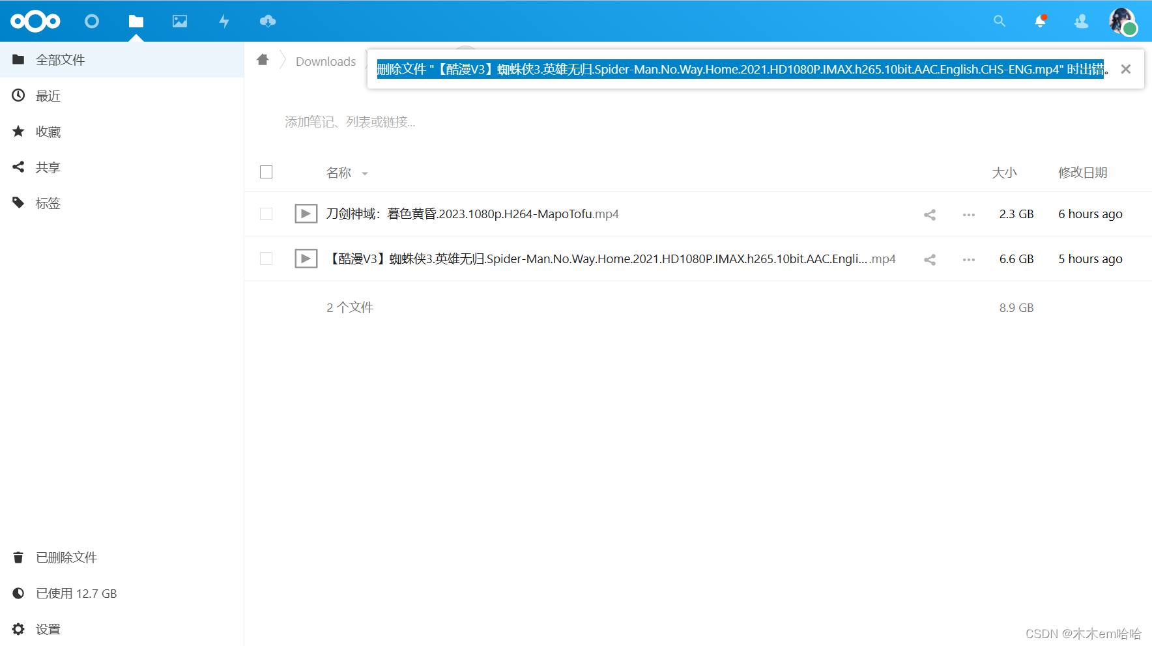Go to home folder breadcrumb icon

click(263, 60)
